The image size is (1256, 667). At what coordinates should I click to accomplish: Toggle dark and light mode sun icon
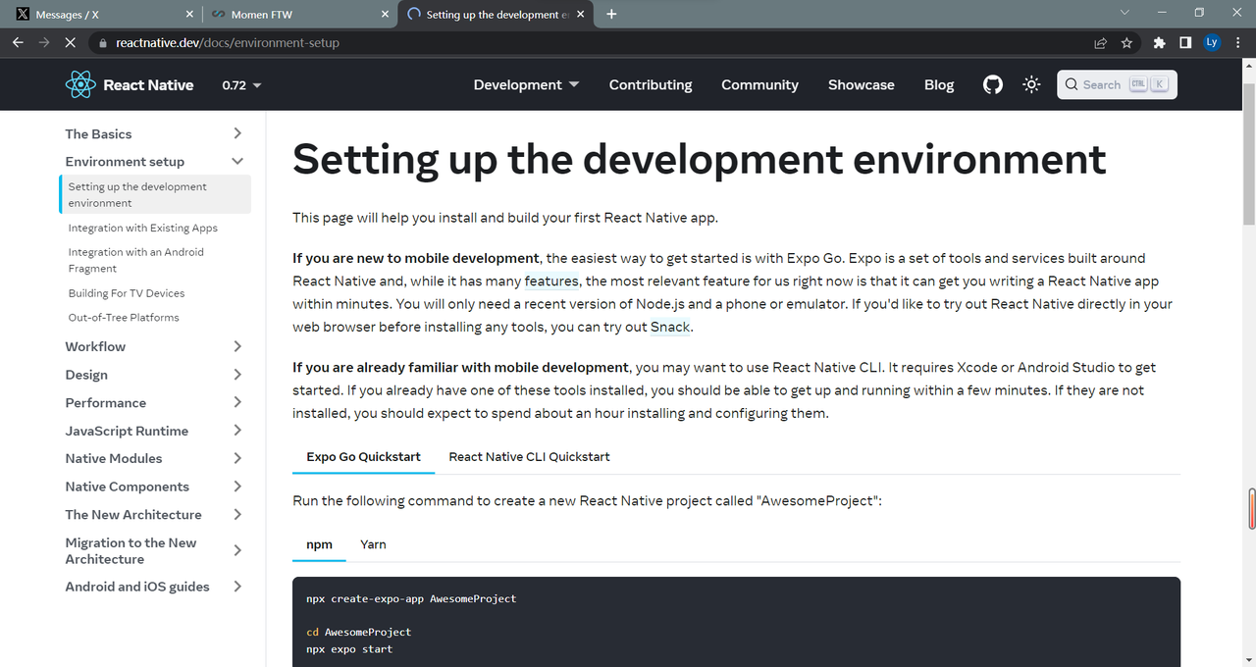1031,85
